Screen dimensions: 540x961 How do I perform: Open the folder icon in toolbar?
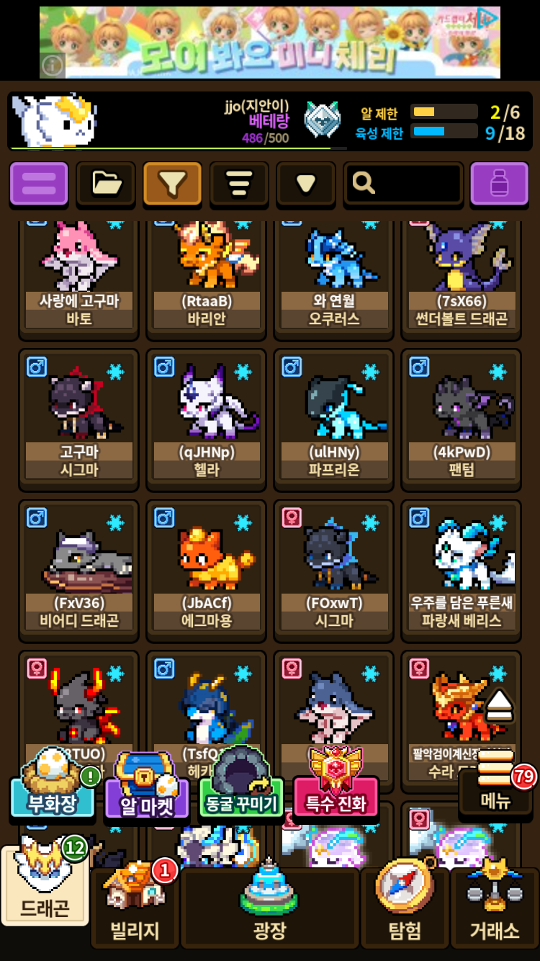point(106,184)
